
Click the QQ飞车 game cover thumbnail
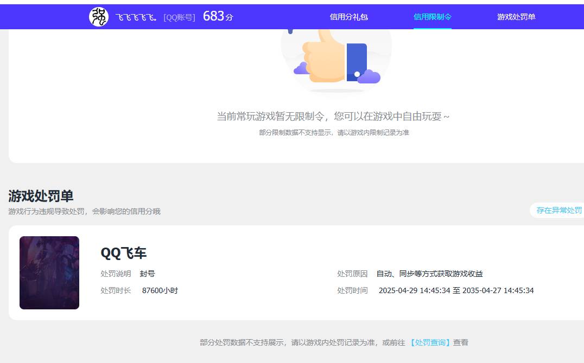point(49,273)
